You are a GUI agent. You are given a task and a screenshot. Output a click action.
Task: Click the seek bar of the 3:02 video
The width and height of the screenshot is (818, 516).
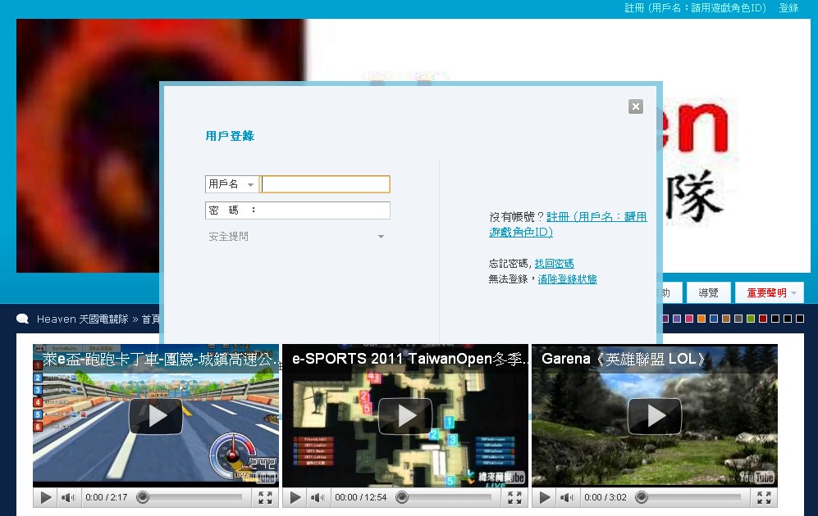coord(690,498)
